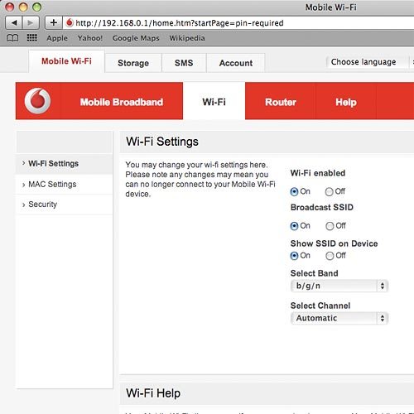Open the Help section
The image size is (414, 414).
346,102
